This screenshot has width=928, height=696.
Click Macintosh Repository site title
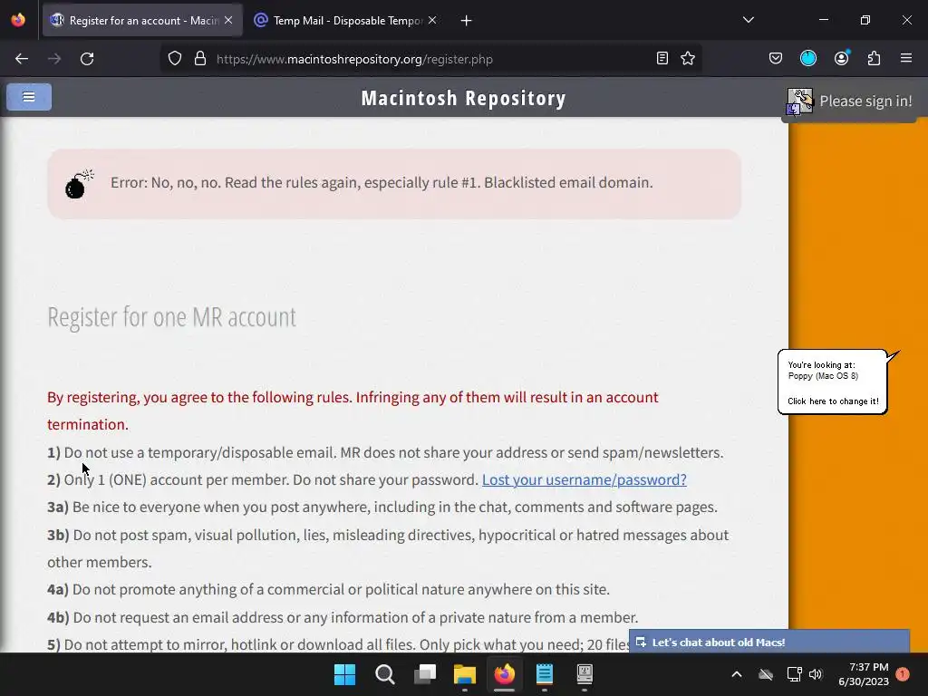[x=463, y=98]
